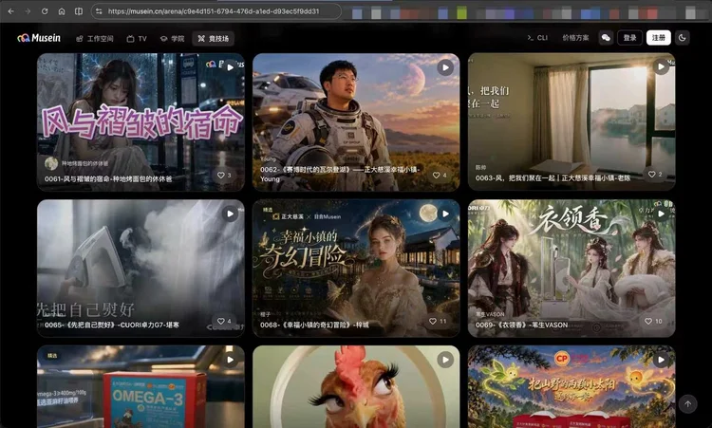
Task: Play the 风，把我们聚在一起 video
Action: [x=661, y=66]
